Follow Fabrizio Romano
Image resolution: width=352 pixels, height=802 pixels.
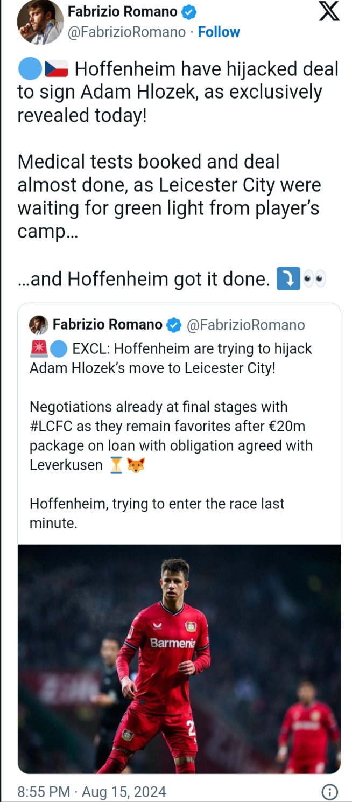pos(219,32)
